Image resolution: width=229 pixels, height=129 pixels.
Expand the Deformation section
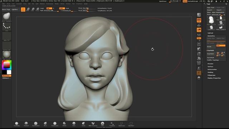click(212, 70)
